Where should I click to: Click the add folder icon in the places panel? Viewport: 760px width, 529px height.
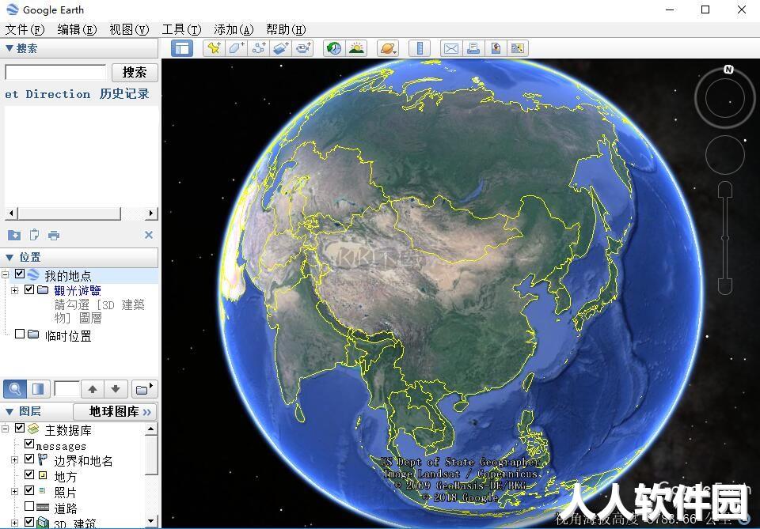(x=144, y=388)
